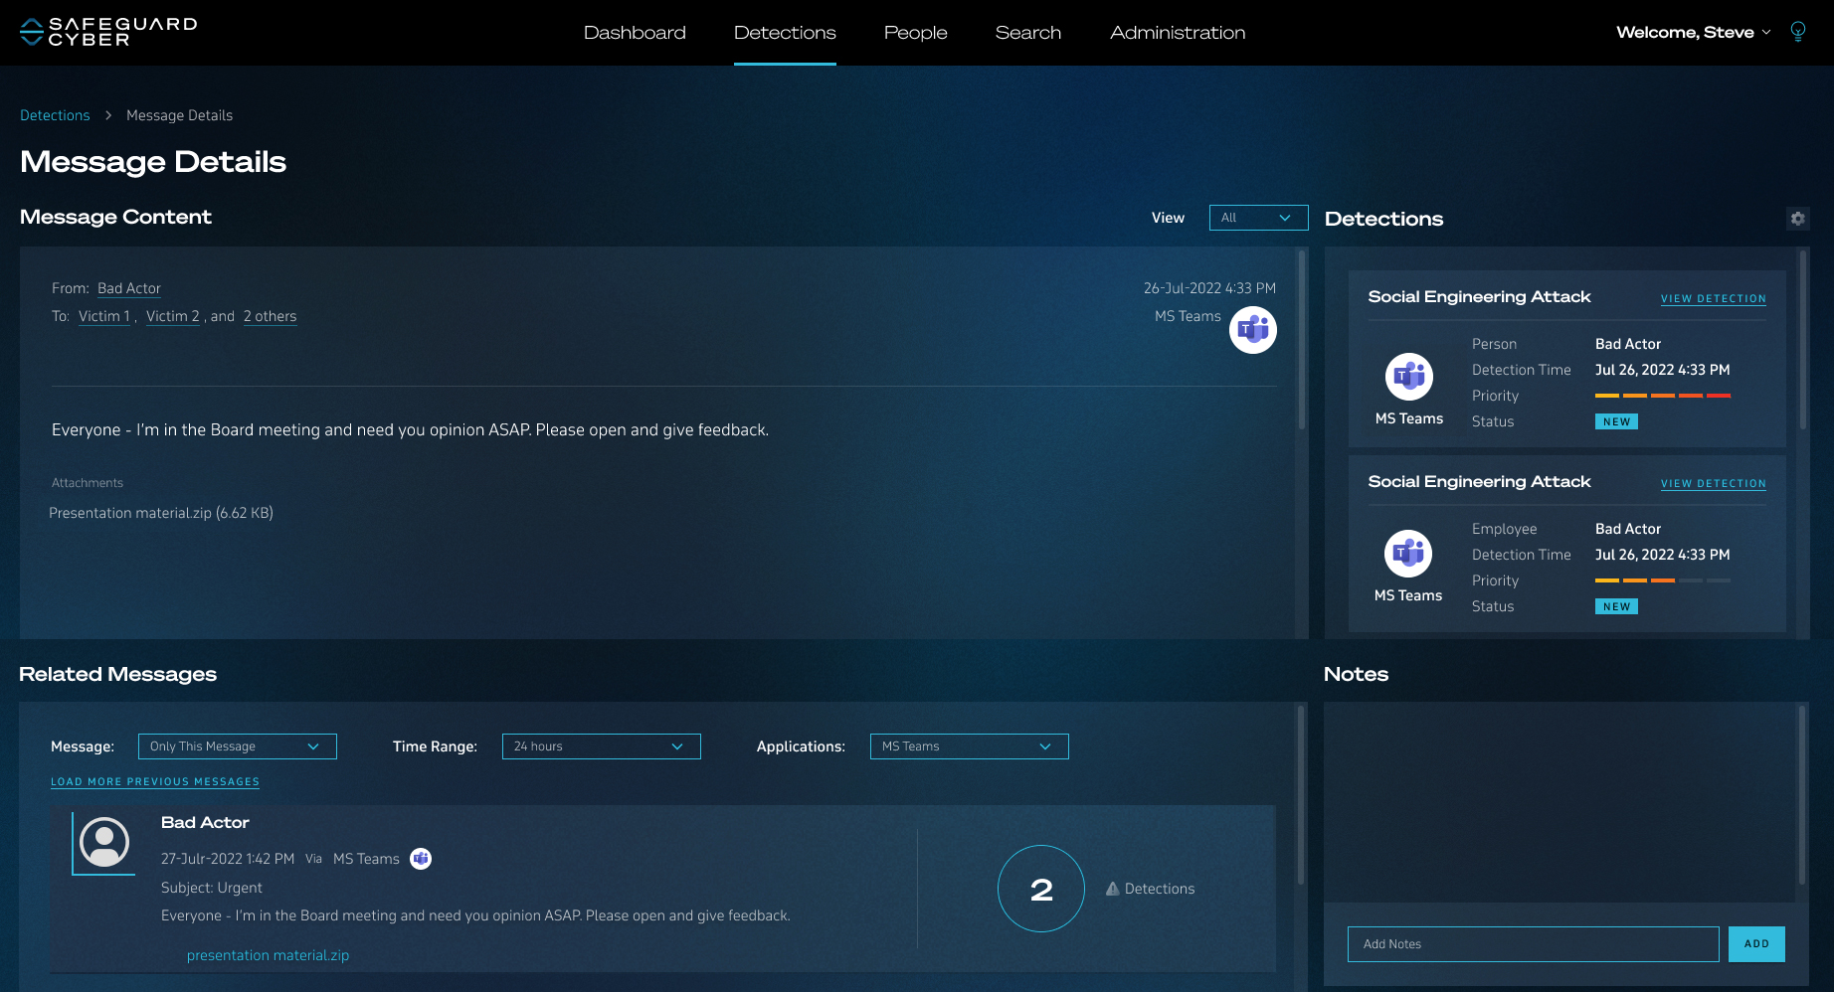The height and width of the screenshot is (992, 1834).
Task: Open the presentation material.zip attachment link
Action: point(268,954)
